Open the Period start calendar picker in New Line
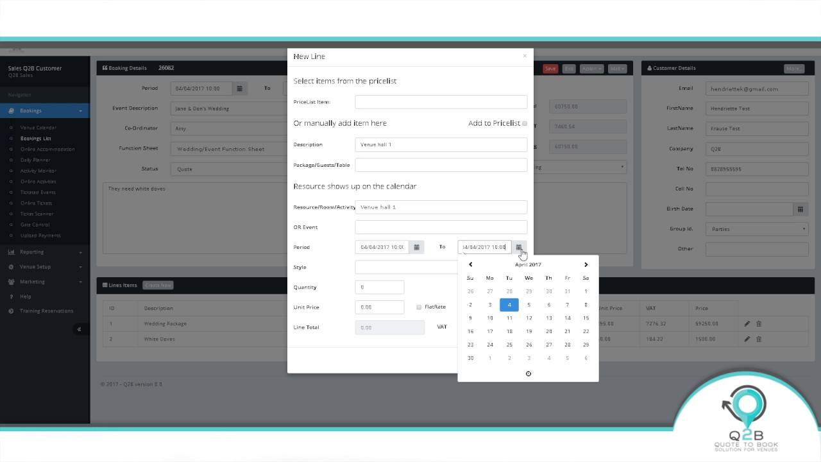The height and width of the screenshot is (462, 821). pyautogui.click(x=416, y=247)
